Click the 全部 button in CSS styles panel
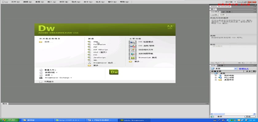Image resolution: width=258 pixels, height=122 pixels. [214, 15]
